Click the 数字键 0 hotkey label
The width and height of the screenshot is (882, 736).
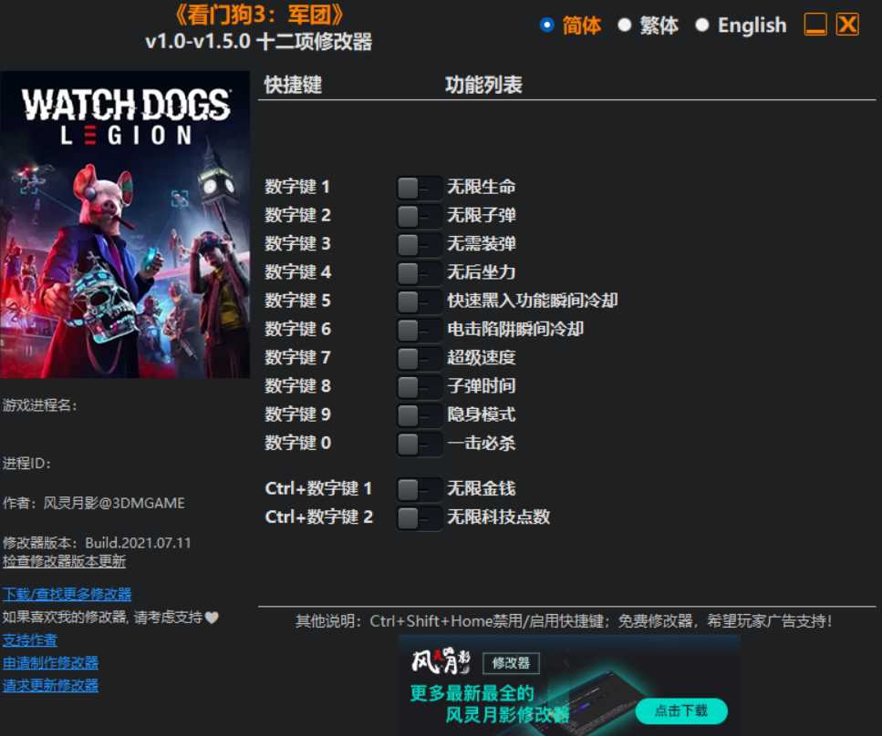pos(297,443)
